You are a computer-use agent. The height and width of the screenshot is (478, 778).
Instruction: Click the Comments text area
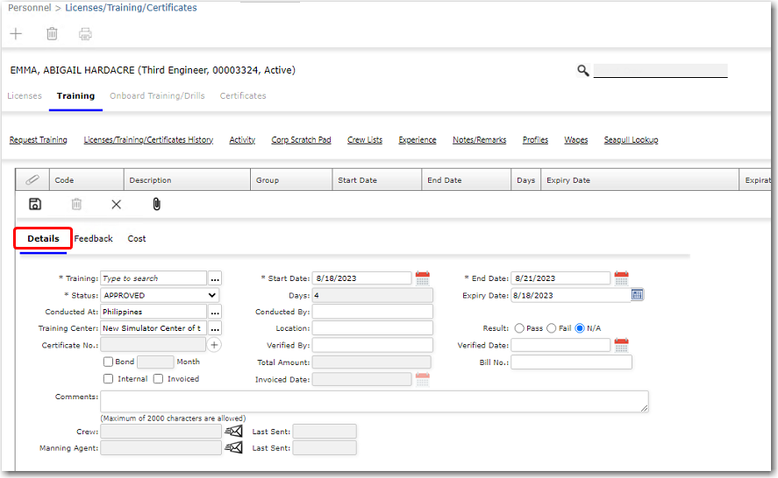pyautogui.click(x=375, y=401)
